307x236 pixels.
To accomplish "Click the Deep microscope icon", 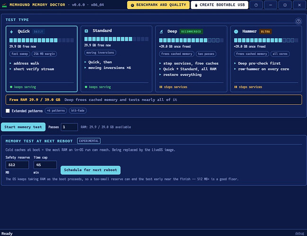I will tap(161, 32).
